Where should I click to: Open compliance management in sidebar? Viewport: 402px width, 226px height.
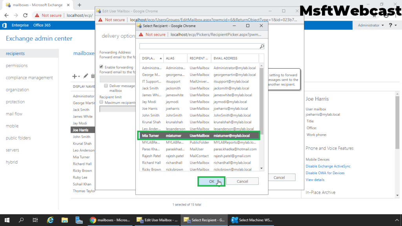29,78
